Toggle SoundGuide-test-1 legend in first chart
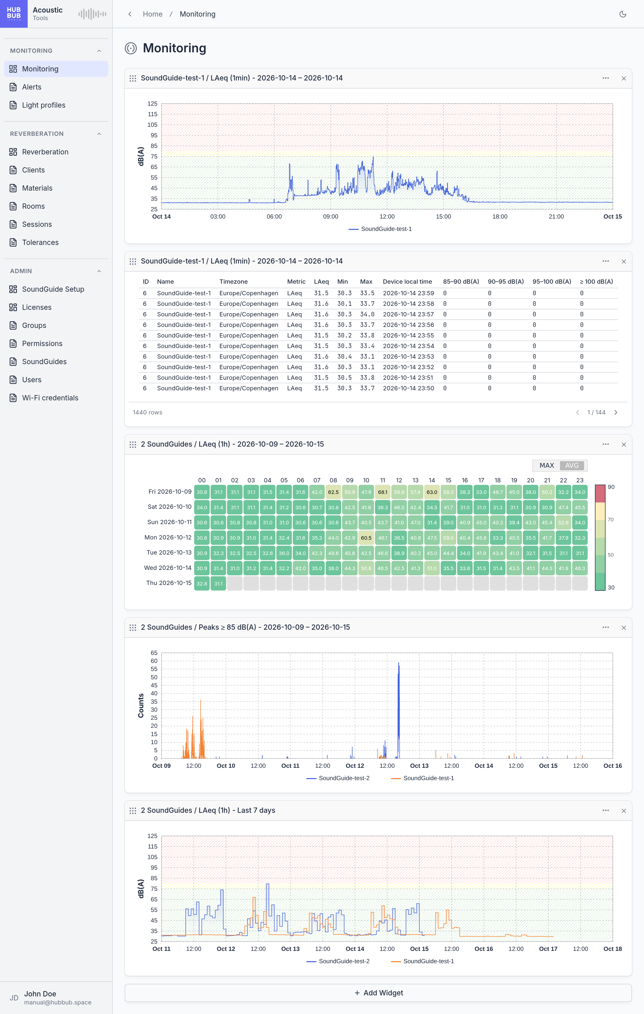 380,229
